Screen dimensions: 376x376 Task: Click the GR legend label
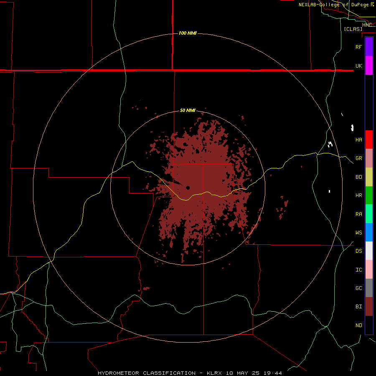click(x=358, y=158)
